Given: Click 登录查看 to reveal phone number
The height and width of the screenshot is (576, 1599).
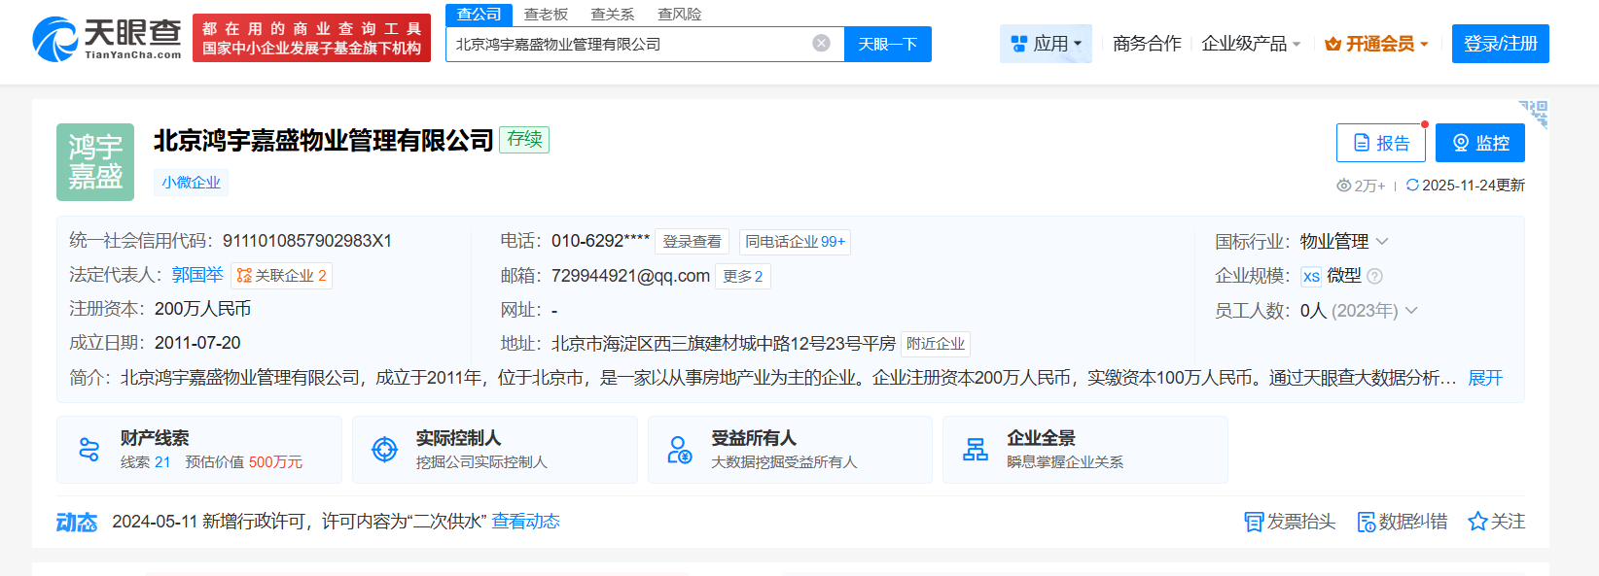Looking at the screenshot, I should 692,242.
